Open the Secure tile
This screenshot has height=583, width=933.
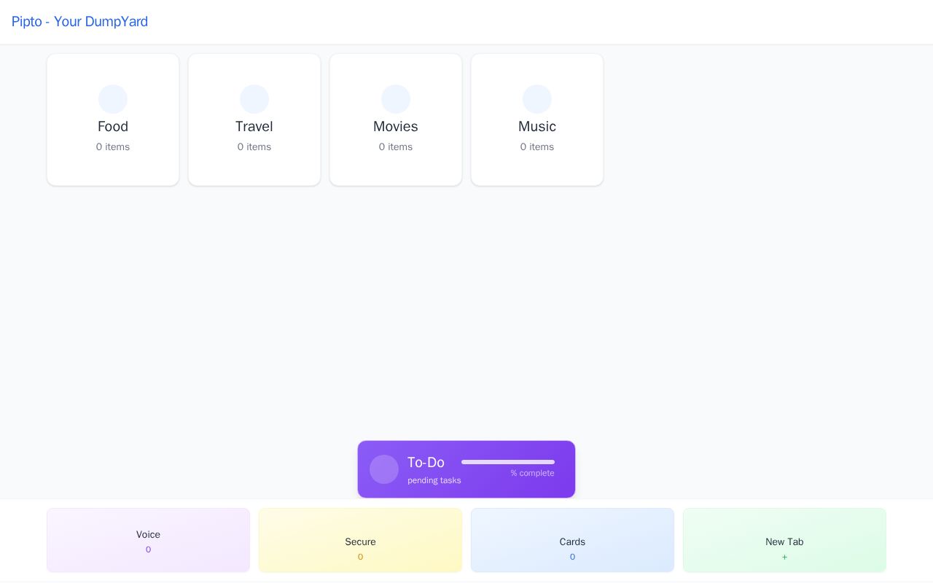[360, 540]
